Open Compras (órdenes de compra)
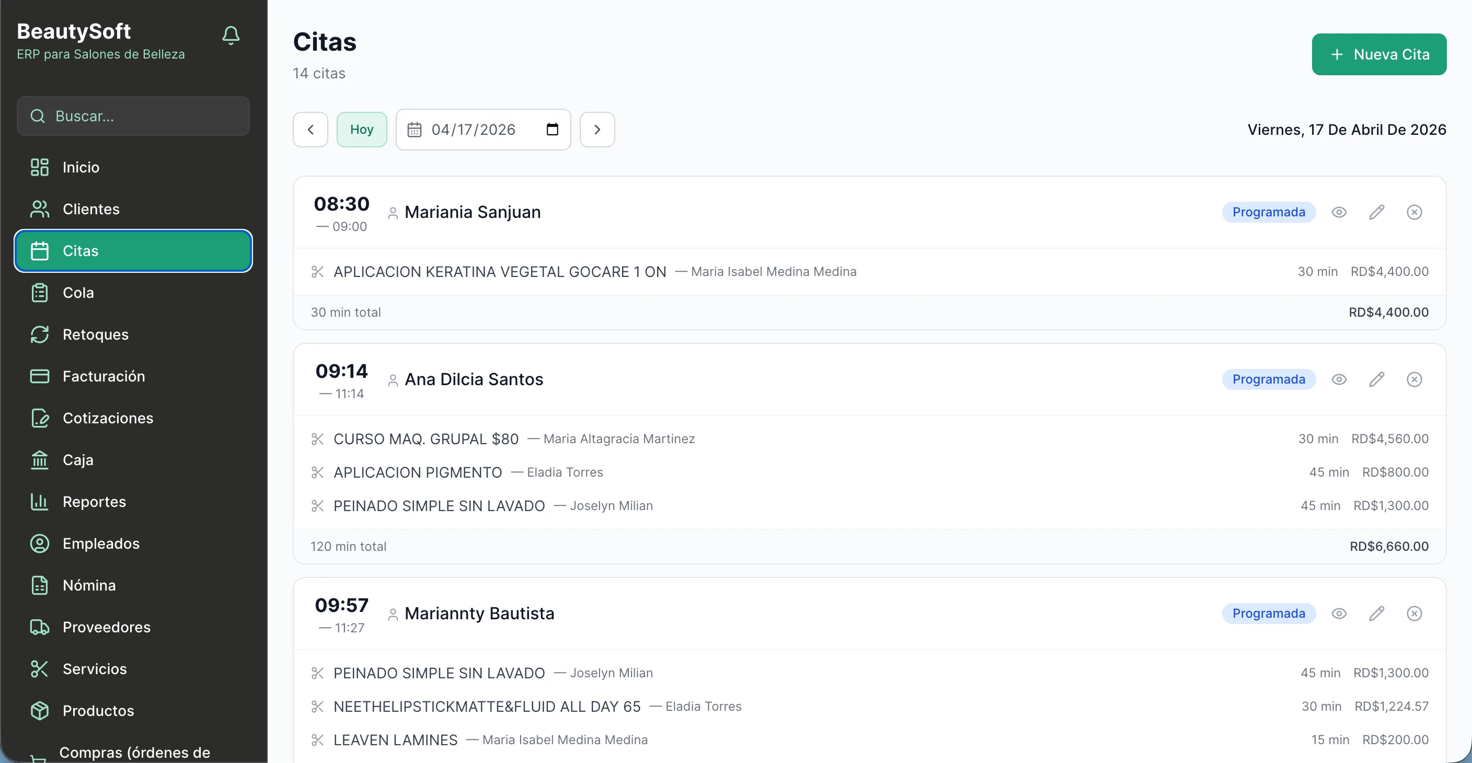 pyautogui.click(x=134, y=752)
